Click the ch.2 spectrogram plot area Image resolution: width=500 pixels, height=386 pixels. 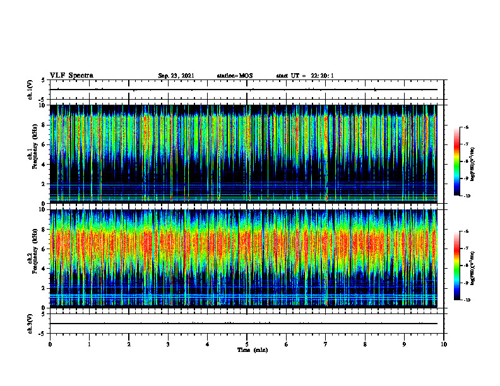pos(243,259)
